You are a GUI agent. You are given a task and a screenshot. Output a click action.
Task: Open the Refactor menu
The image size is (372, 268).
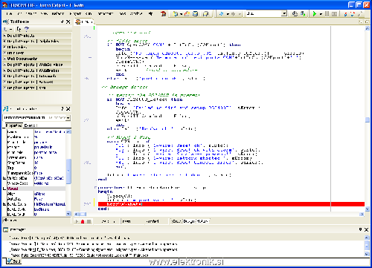pyautogui.click(x=58, y=13)
